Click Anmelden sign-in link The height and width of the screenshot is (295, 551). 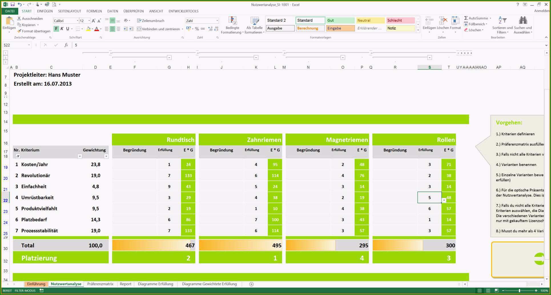click(x=542, y=11)
